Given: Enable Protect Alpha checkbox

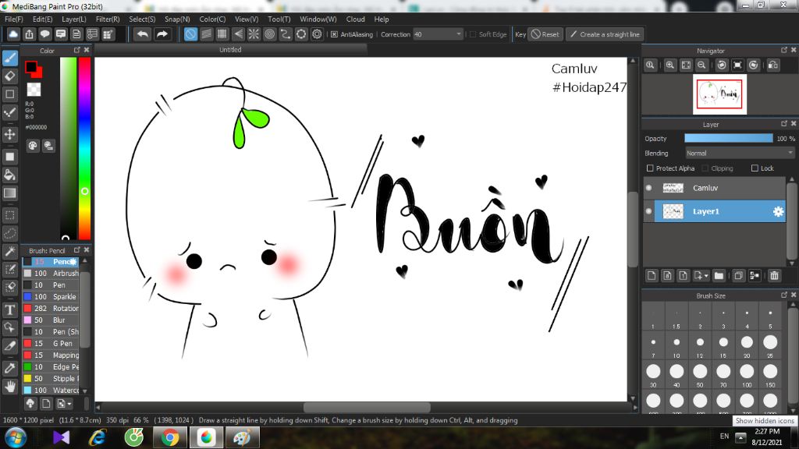Looking at the screenshot, I should tap(650, 168).
